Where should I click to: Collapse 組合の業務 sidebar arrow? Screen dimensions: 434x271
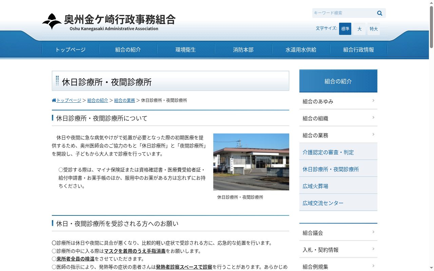(x=373, y=134)
